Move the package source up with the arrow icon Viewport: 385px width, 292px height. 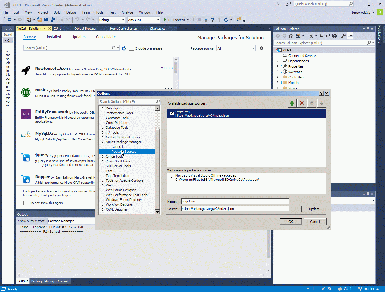pos(312,103)
